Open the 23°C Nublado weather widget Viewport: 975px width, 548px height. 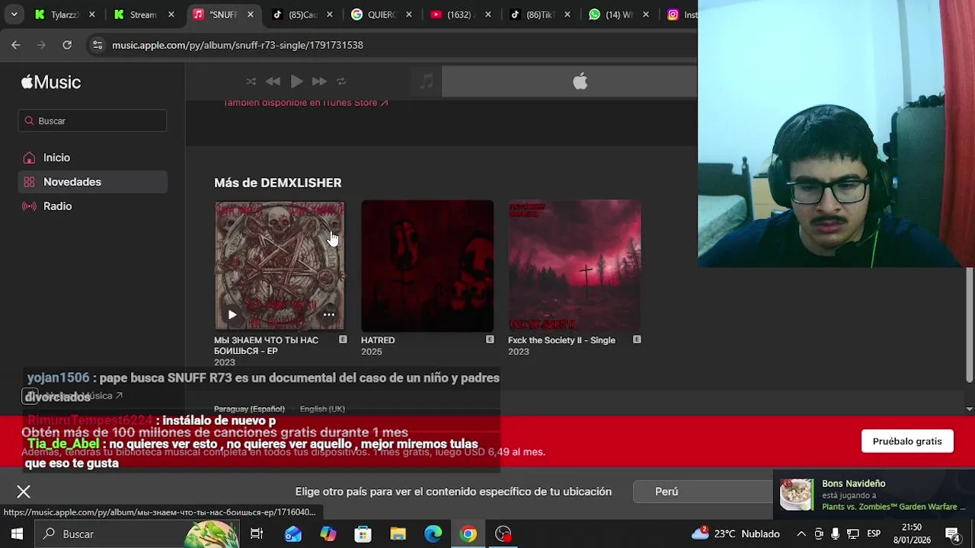point(736,534)
